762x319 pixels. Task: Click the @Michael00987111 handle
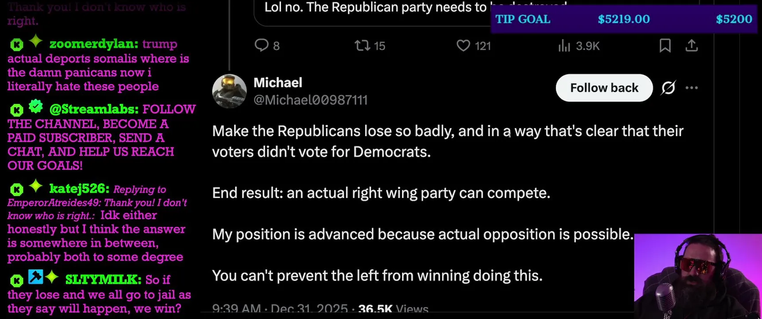[x=310, y=100]
